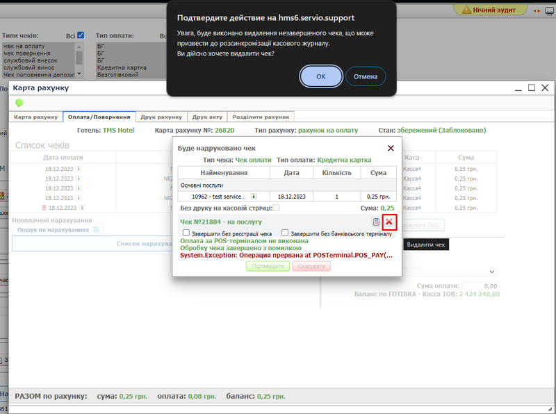Click red warning icon on last receipt row
556x414 pixels.
44,208
